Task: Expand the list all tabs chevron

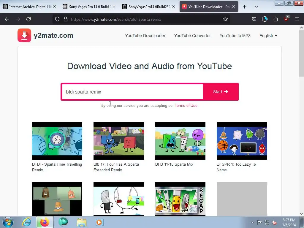Action: tap(256, 7)
